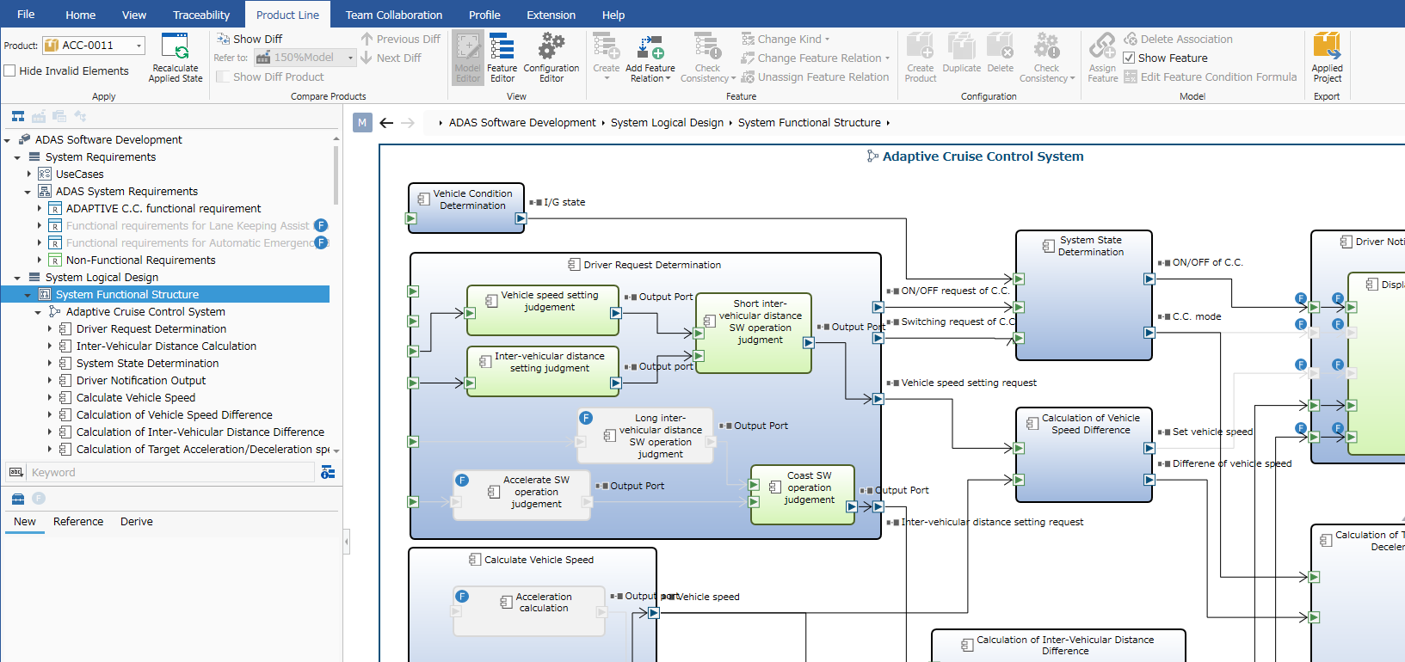
Task: Click the Create Product icon
Action: click(x=920, y=46)
